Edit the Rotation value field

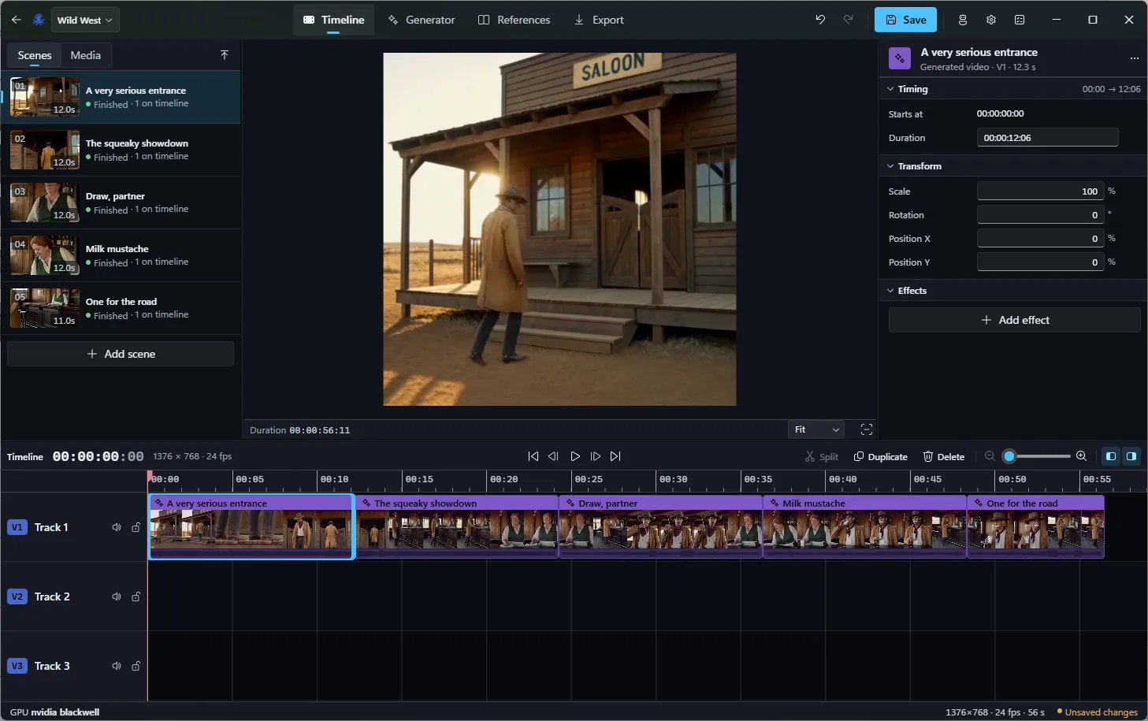[1040, 215]
